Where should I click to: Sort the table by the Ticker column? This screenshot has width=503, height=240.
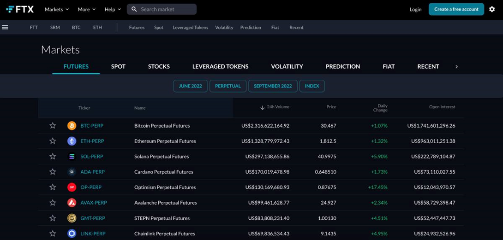pyautogui.click(x=84, y=108)
